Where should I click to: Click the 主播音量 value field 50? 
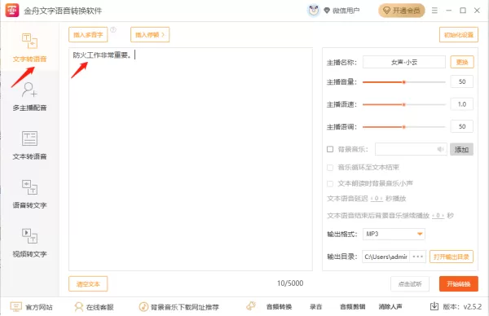[x=462, y=81]
